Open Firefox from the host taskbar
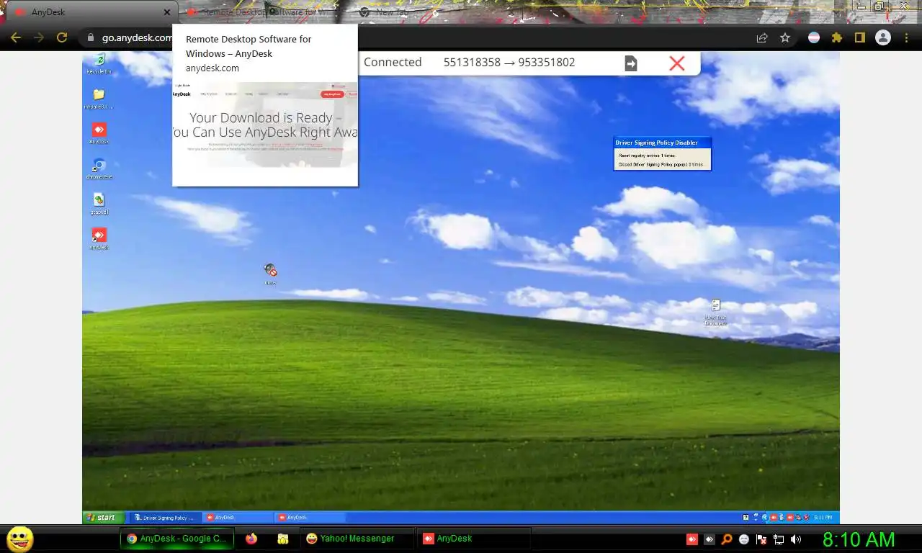The image size is (922, 553). click(251, 539)
